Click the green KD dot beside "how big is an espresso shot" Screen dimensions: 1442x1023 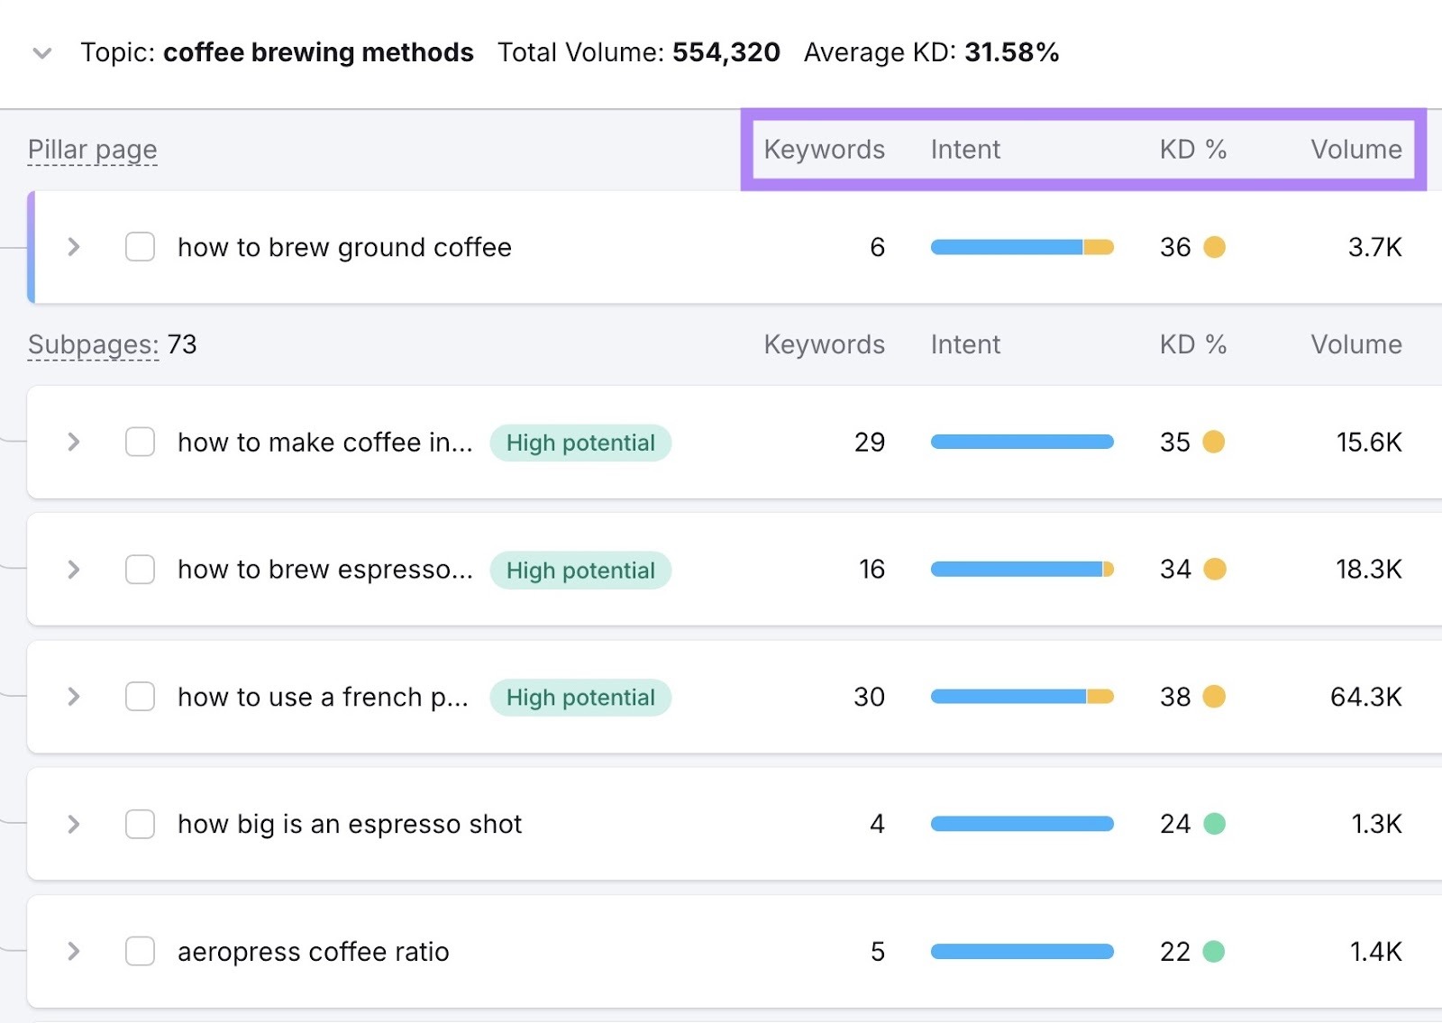click(1217, 824)
